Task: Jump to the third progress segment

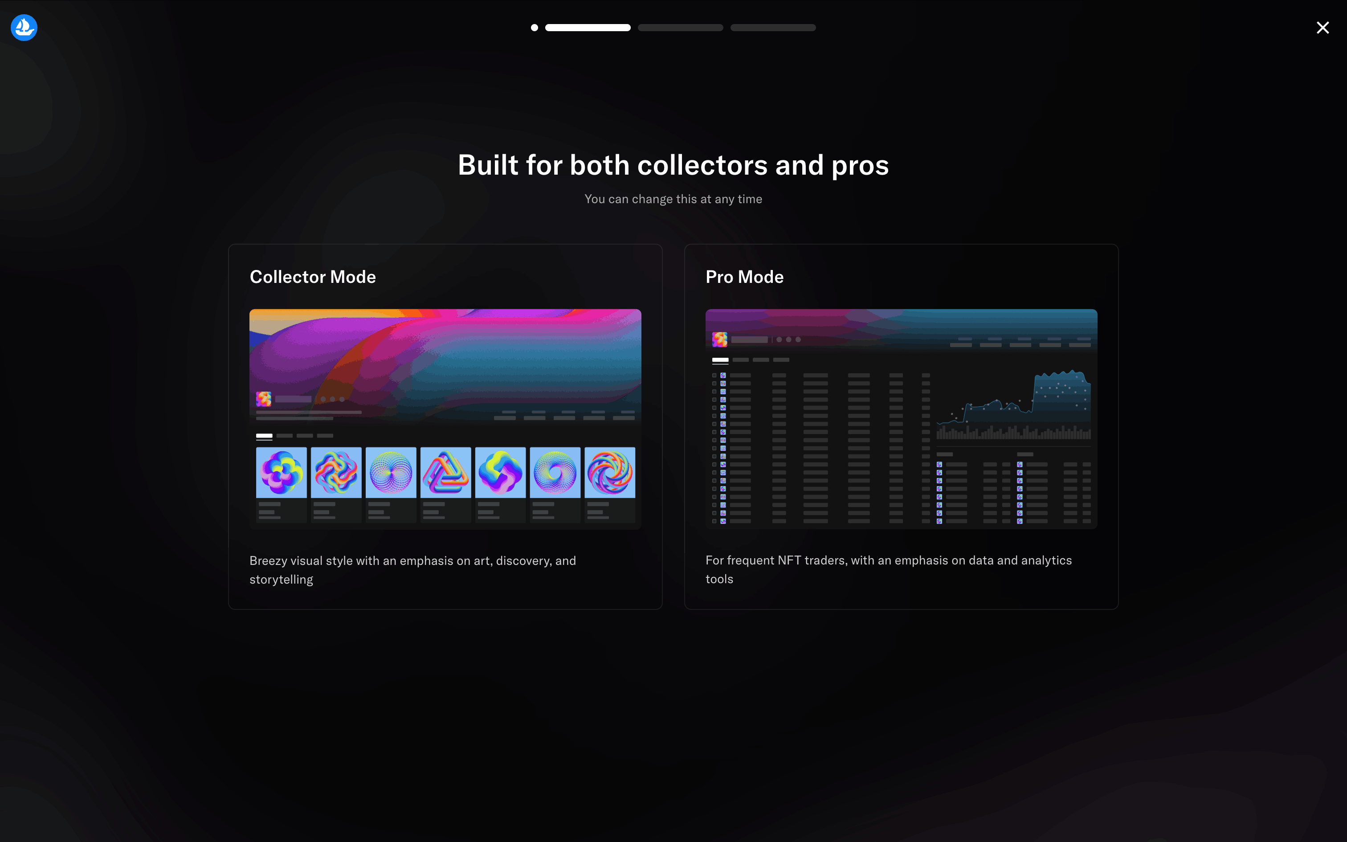Action: pos(680,27)
